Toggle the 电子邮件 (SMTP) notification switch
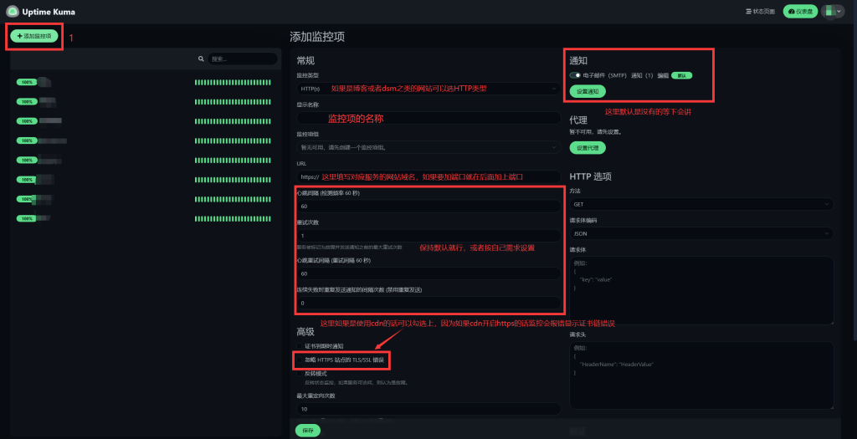This screenshot has height=439, width=857. tap(575, 75)
